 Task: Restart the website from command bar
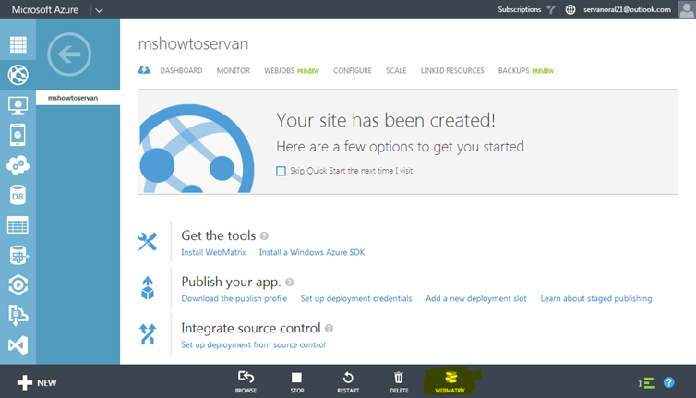pyautogui.click(x=348, y=382)
